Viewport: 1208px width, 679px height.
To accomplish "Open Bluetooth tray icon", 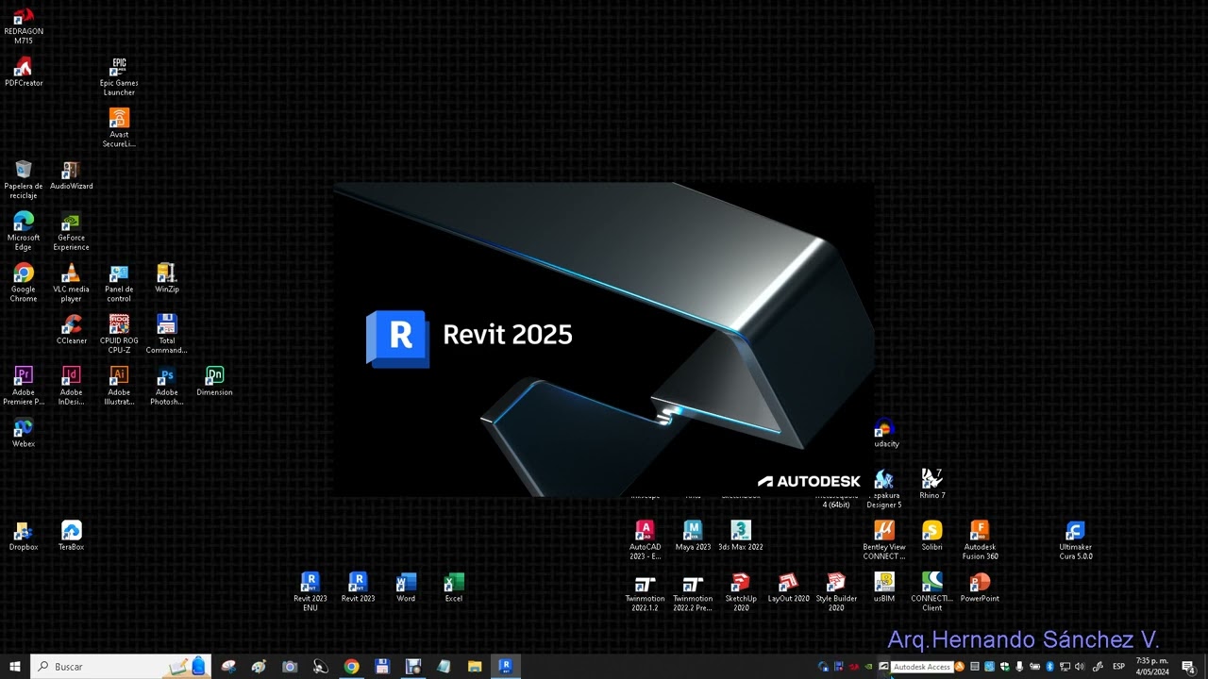I will click(x=1049, y=667).
